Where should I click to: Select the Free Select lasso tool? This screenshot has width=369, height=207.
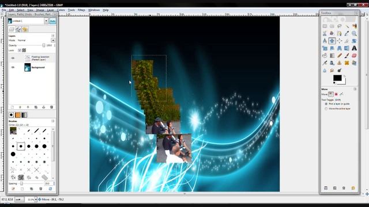(x=340, y=26)
